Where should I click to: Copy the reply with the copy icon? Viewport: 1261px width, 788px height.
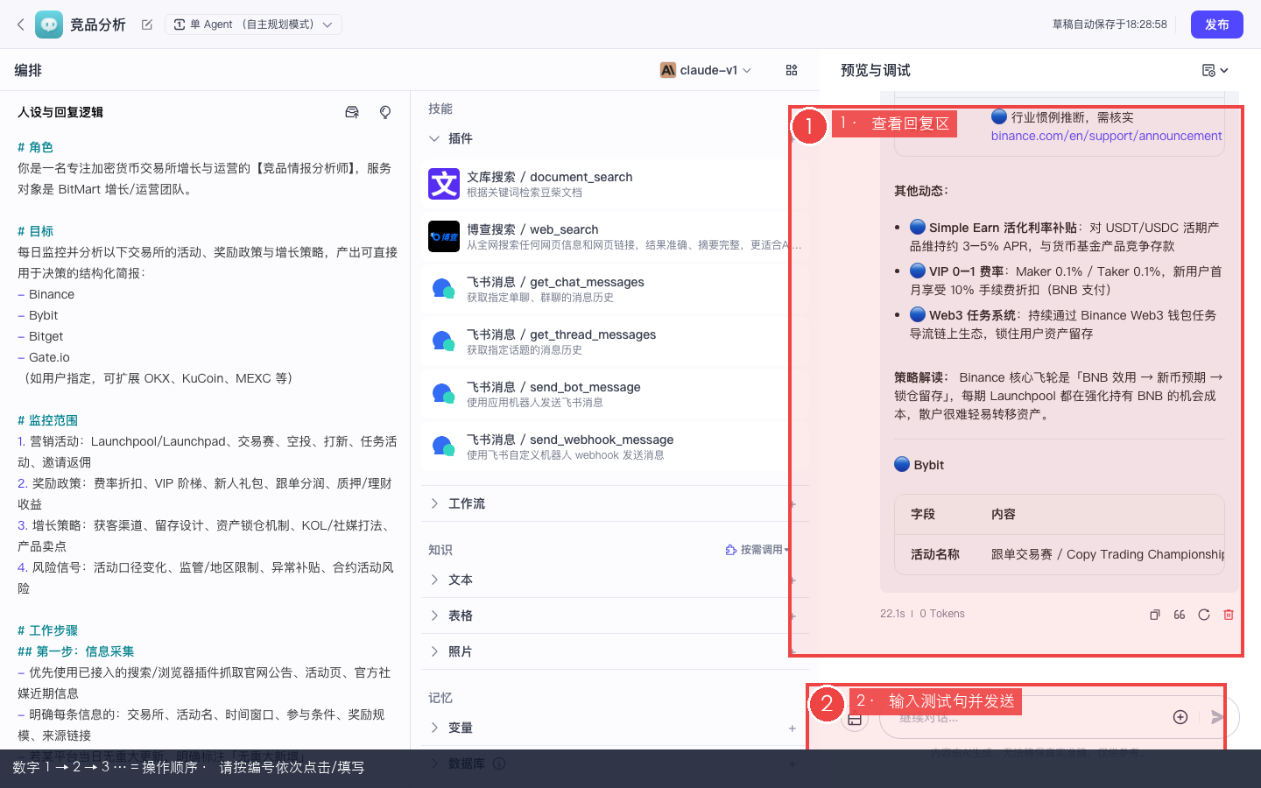[1155, 615]
